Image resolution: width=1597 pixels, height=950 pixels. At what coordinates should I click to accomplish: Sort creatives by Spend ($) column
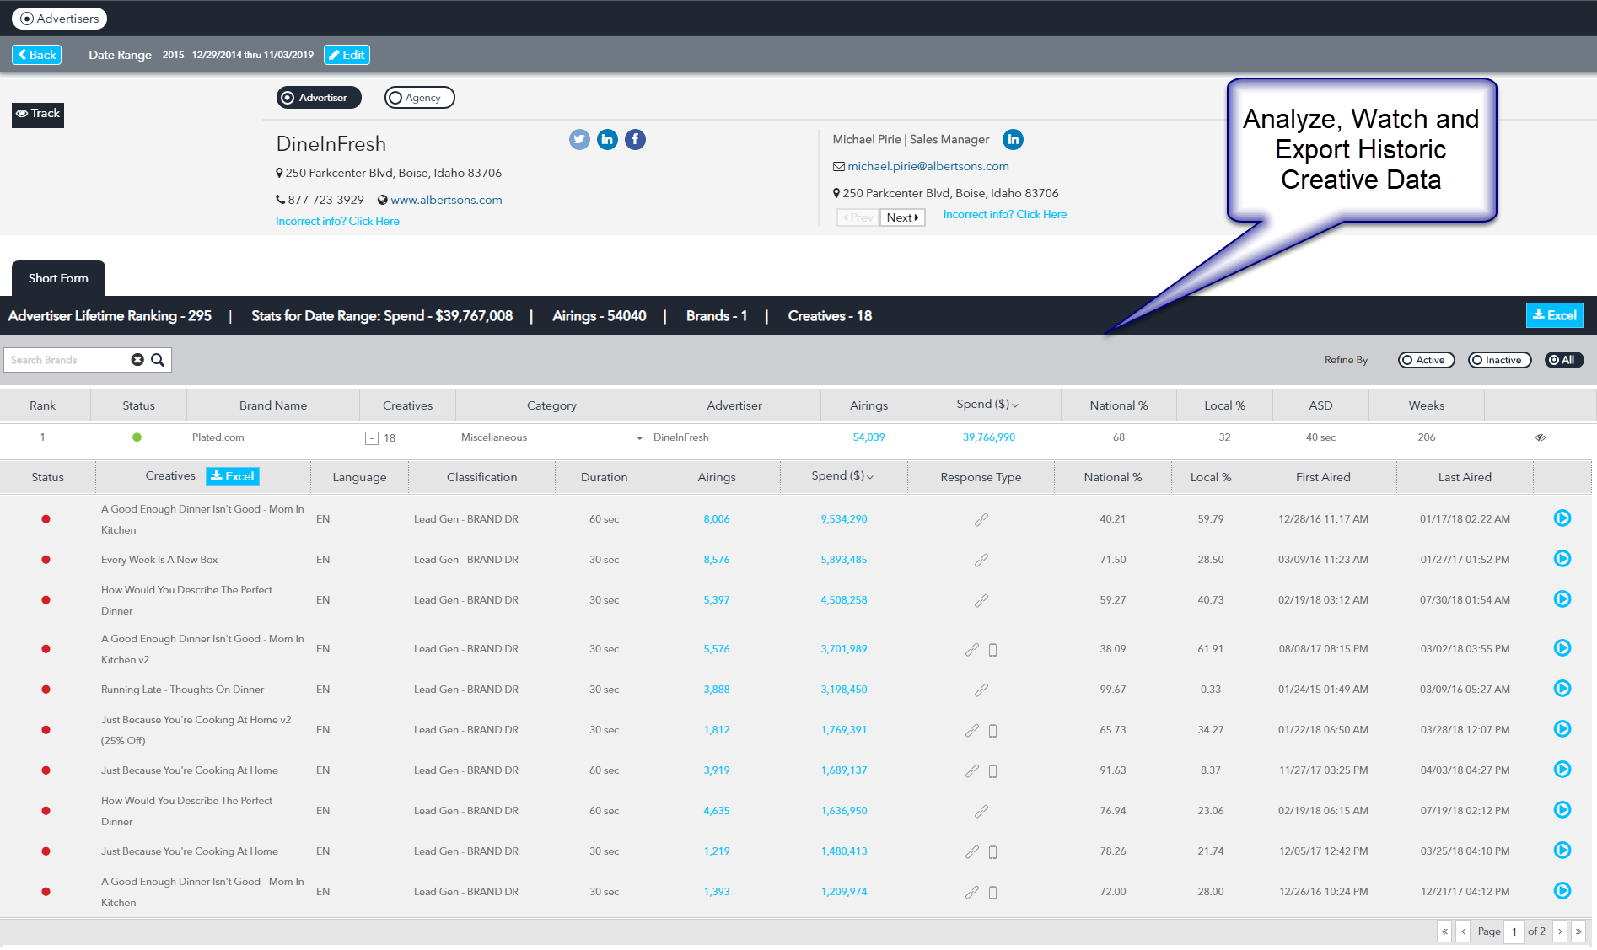click(x=842, y=476)
